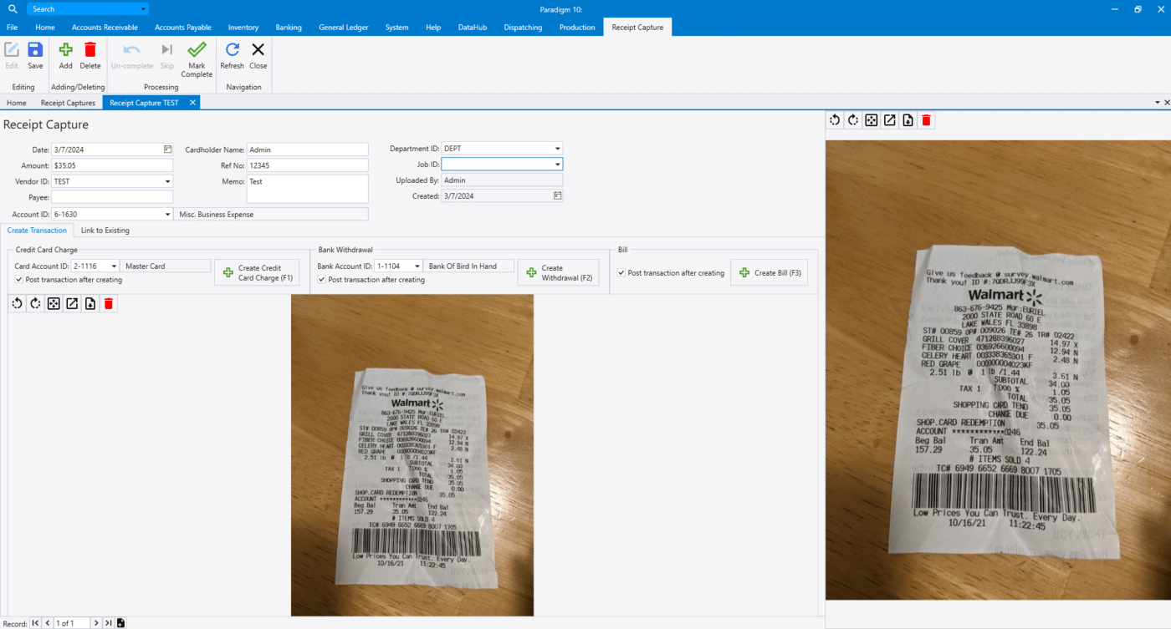Click the Refresh ribbon icon
The height and width of the screenshot is (629, 1171).
[x=232, y=50]
